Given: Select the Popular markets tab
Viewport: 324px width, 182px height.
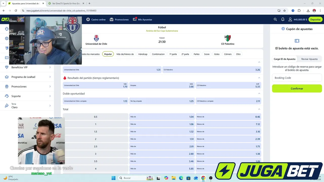Looking at the screenshot, I should (x=108, y=54).
